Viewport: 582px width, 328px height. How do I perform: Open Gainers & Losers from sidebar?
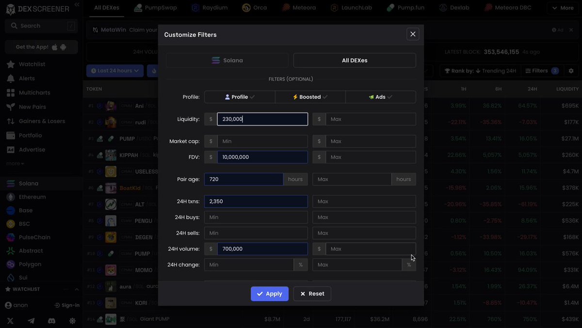pyautogui.click(x=42, y=121)
